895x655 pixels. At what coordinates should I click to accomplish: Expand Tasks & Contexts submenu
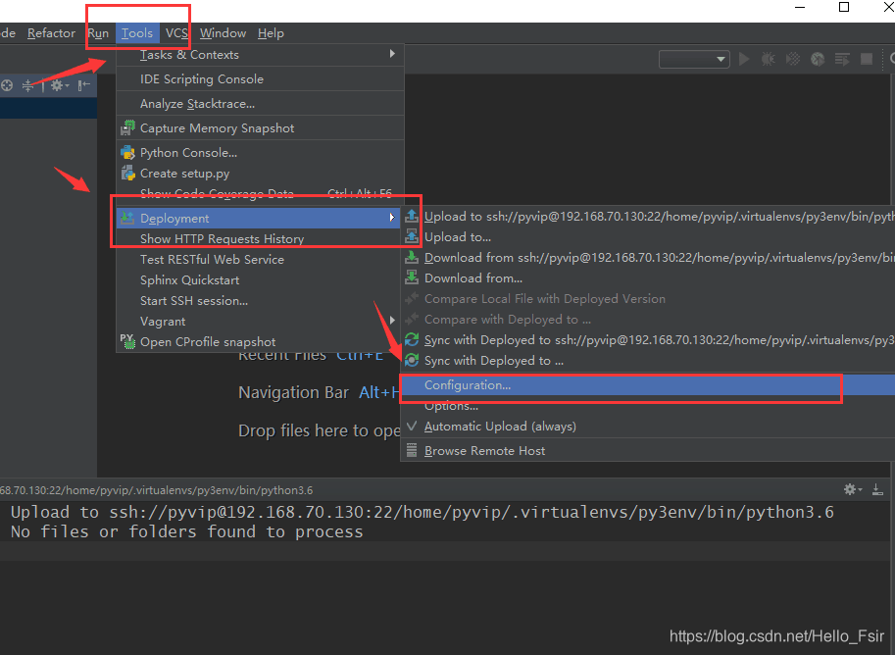pos(261,55)
